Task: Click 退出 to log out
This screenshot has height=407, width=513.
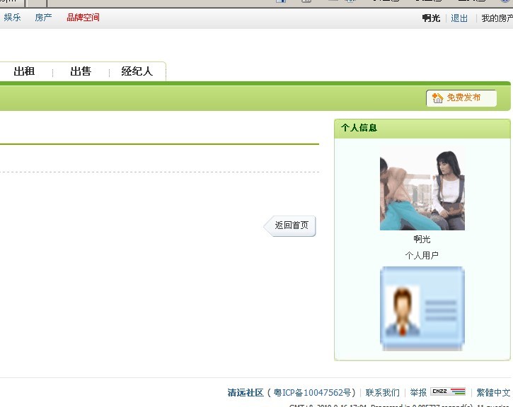Action: coord(459,18)
